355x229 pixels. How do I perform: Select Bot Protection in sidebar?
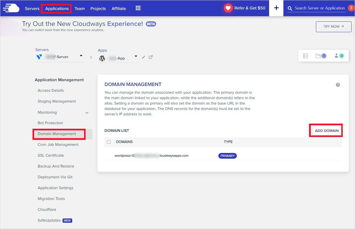click(50, 123)
